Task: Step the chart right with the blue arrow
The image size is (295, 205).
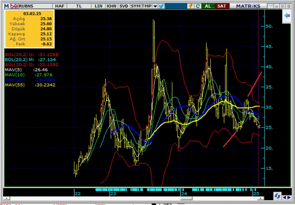Action: 289,197
